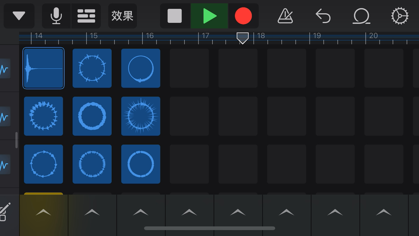Trigger third-row second-column fine-spiked ring loop

click(92, 164)
